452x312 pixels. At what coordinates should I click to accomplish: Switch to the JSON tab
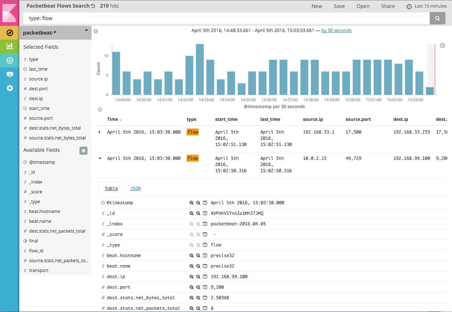click(x=135, y=188)
